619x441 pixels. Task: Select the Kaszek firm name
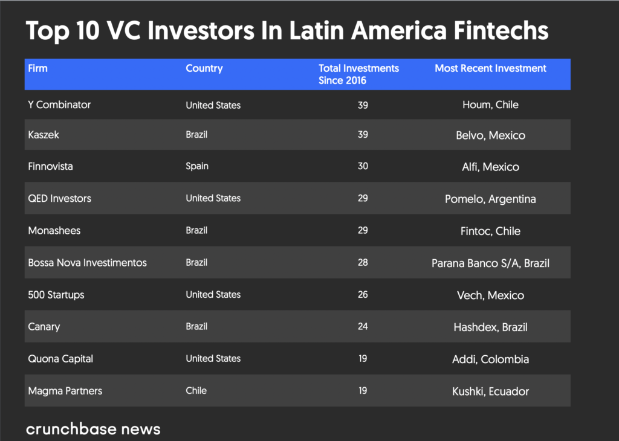[44, 135]
